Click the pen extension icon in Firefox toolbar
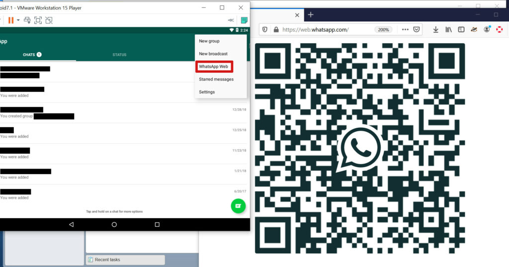 [x=474, y=29]
